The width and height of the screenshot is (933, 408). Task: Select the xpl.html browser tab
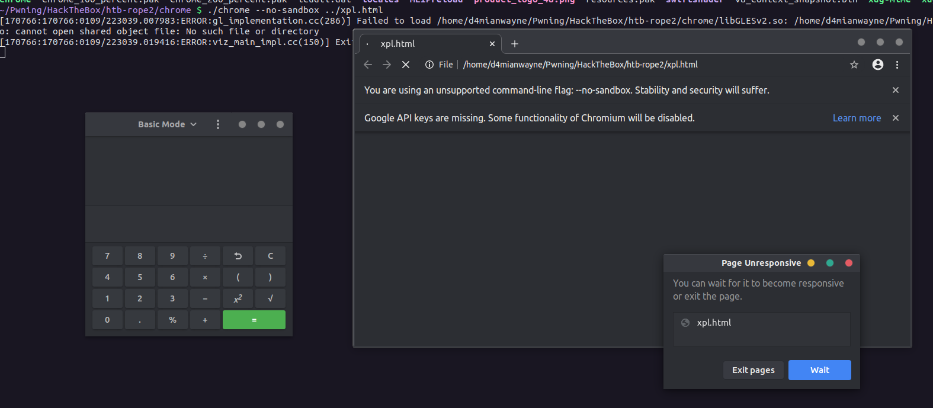tap(431, 44)
